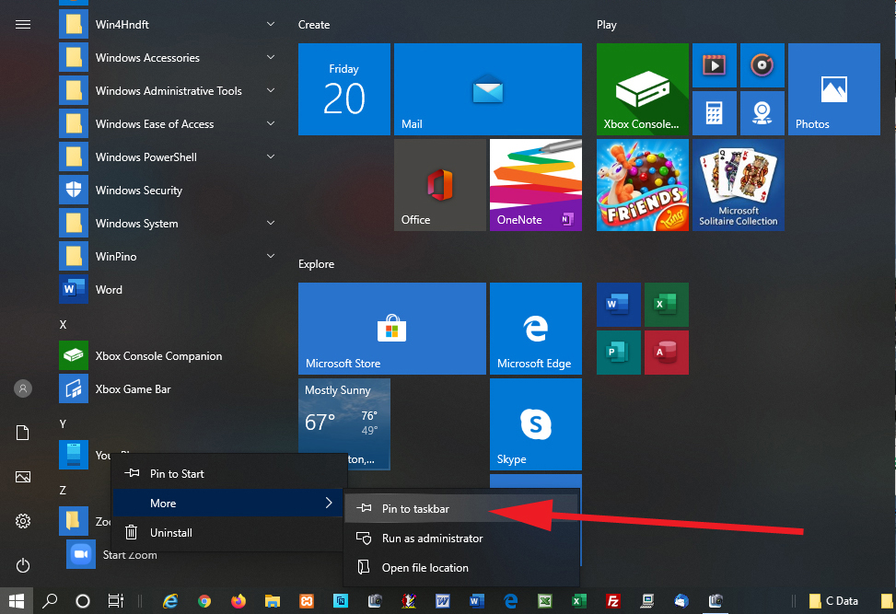The height and width of the screenshot is (614, 896).
Task: Open Xbox Game Bar in app list
Action: point(169,389)
